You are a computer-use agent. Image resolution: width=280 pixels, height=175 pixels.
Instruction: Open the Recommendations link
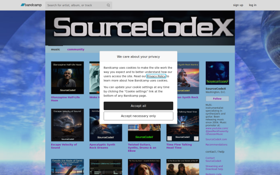[x=216, y=145]
